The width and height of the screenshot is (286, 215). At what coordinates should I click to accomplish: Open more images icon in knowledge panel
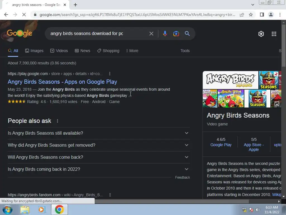277,104
